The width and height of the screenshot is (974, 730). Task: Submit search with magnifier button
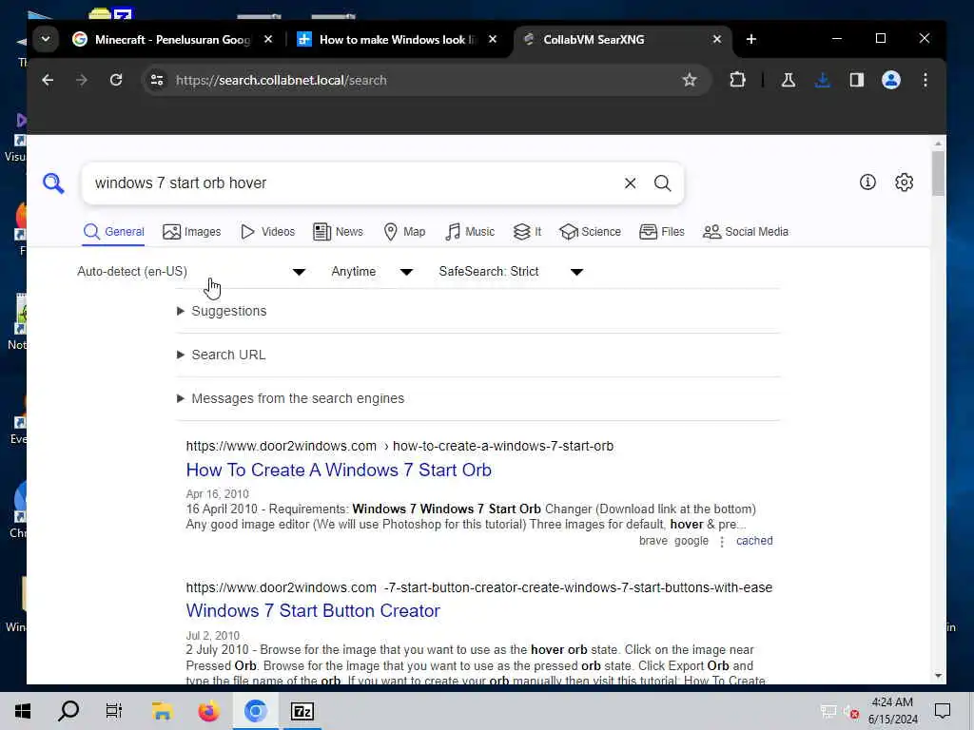click(663, 183)
